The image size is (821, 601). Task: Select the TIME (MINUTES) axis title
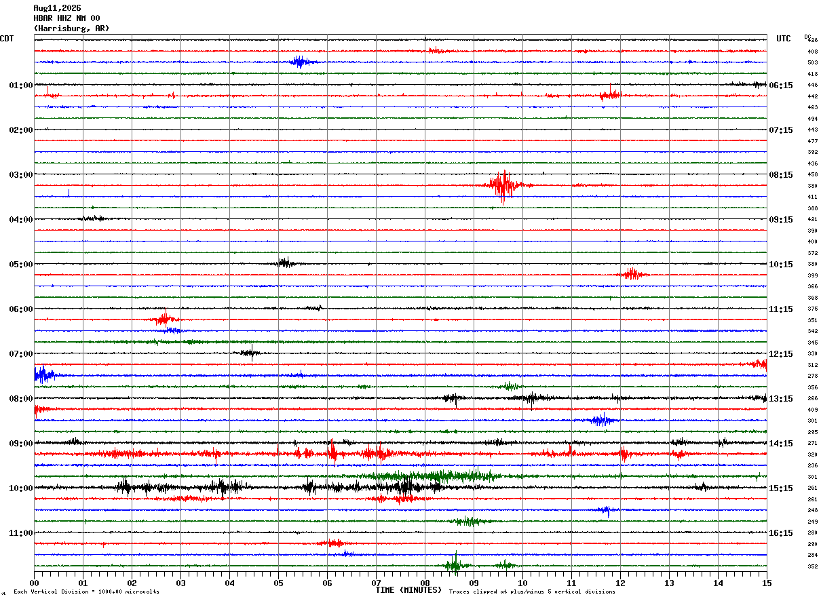pyautogui.click(x=408, y=590)
